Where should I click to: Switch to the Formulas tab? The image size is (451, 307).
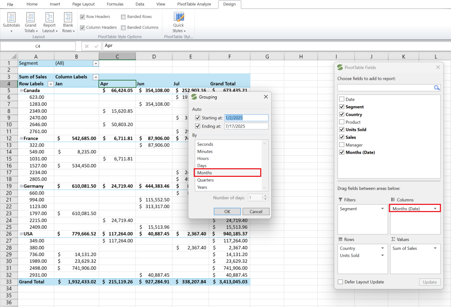click(x=115, y=4)
